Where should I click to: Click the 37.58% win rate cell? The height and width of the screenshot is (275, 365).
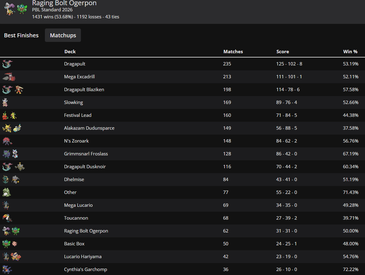point(351,128)
